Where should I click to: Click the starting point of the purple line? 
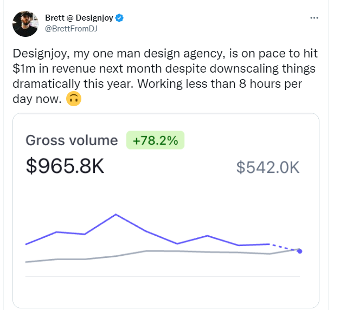26,244
